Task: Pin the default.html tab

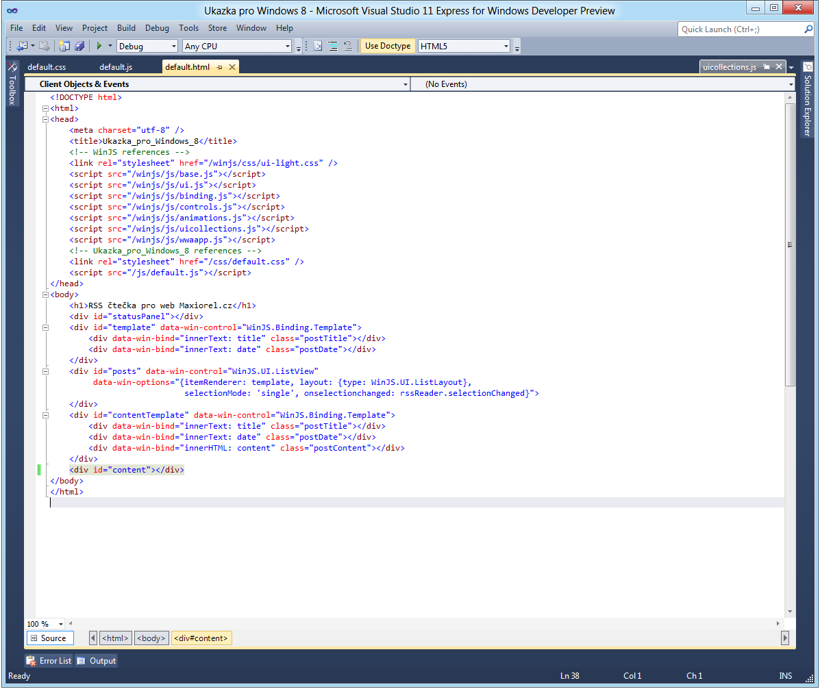Action: [220, 67]
